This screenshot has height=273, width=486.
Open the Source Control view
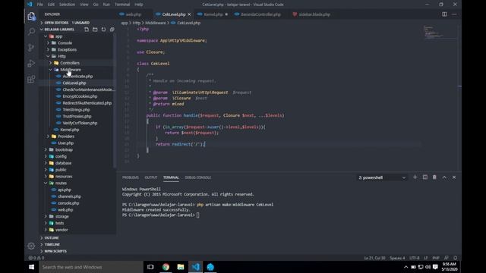31,47
